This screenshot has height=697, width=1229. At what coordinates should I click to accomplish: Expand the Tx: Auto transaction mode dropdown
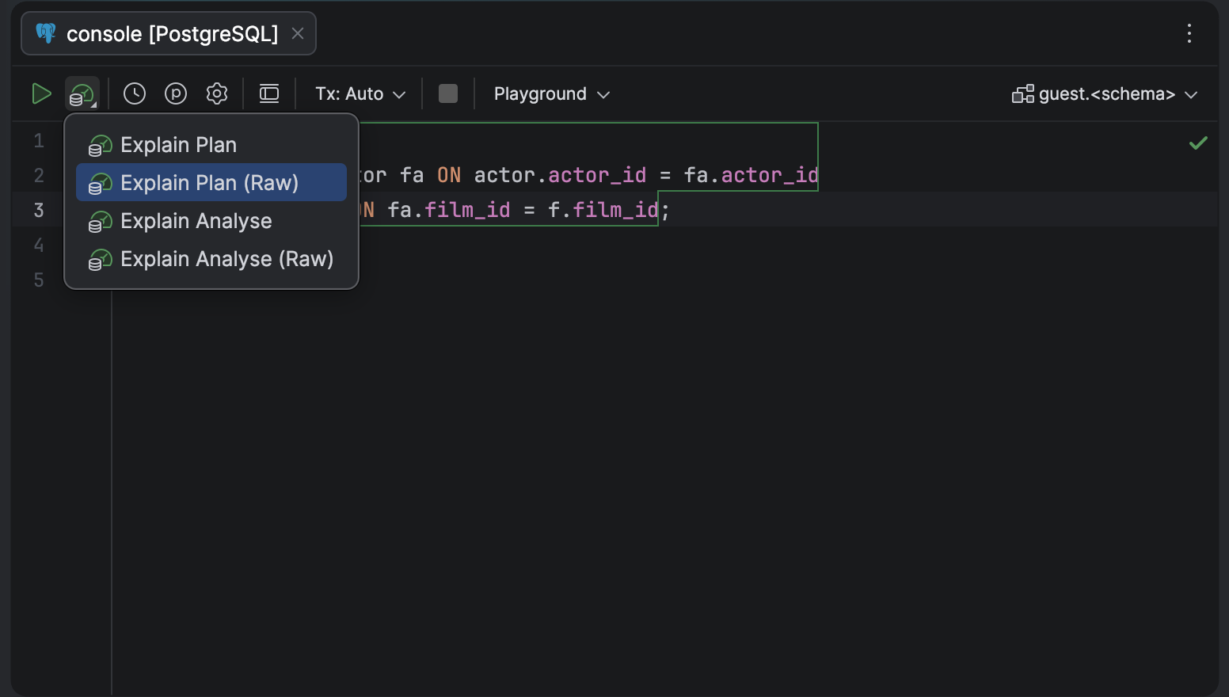[360, 93]
